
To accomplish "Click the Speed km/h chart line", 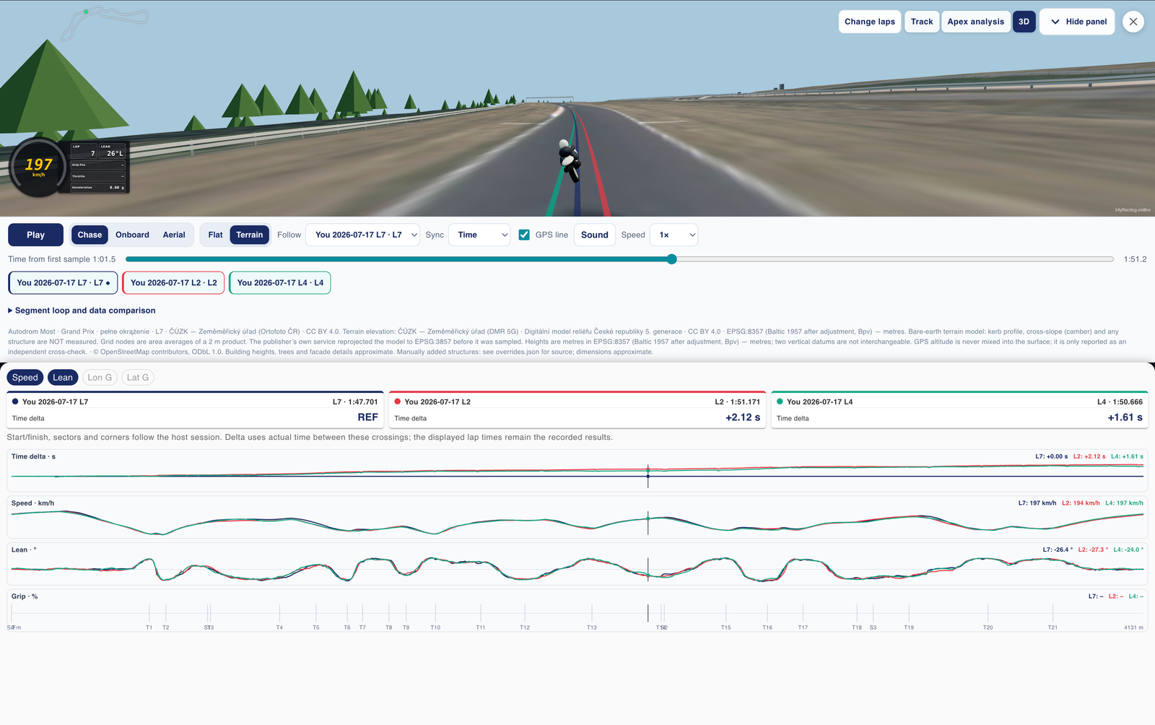I will click(577, 522).
